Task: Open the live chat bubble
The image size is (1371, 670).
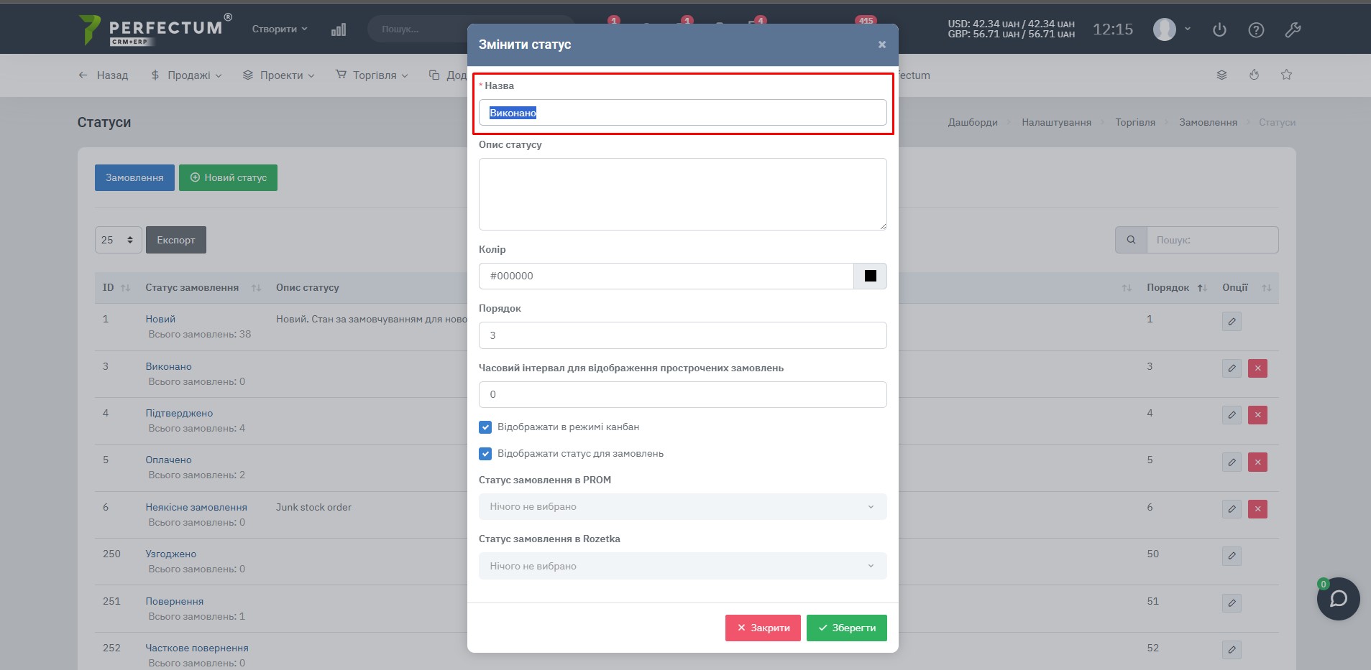Action: pyautogui.click(x=1338, y=599)
